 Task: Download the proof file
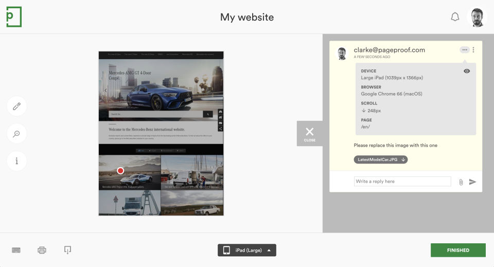click(x=67, y=250)
